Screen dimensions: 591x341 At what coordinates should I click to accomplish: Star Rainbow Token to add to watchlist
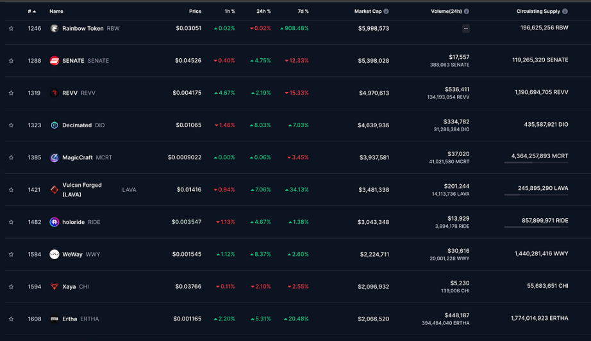pyautogui.click(x=11, y=28)
